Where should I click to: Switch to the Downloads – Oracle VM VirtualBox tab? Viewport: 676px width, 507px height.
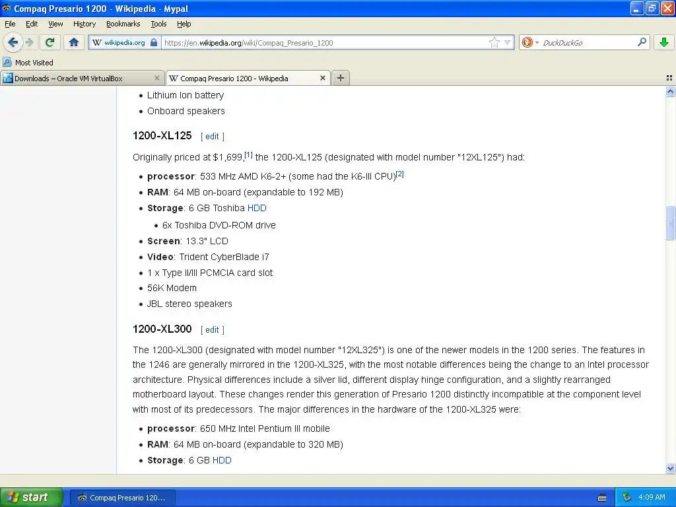point(82,79)
